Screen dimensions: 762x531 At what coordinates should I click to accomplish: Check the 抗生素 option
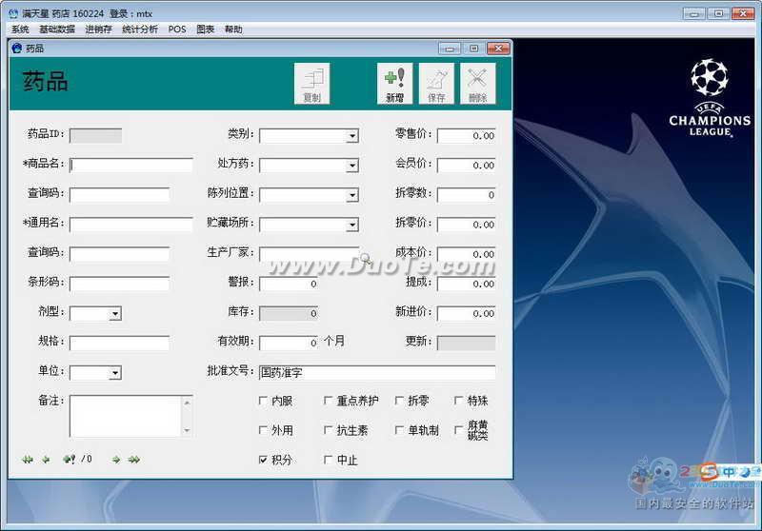(x=328, y=430)
